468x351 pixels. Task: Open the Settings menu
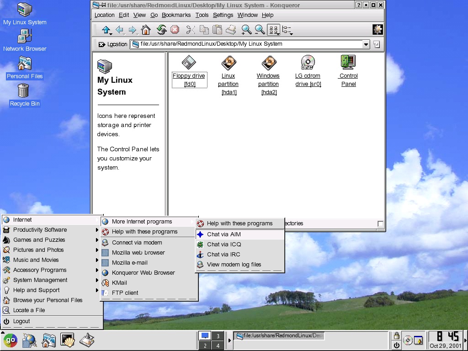(223, 15)
